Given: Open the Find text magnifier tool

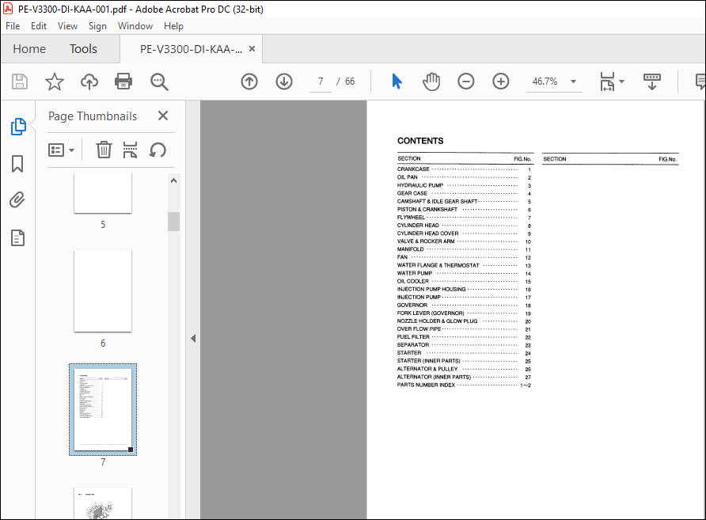Looking at the screenshot, I should (159, 82).
